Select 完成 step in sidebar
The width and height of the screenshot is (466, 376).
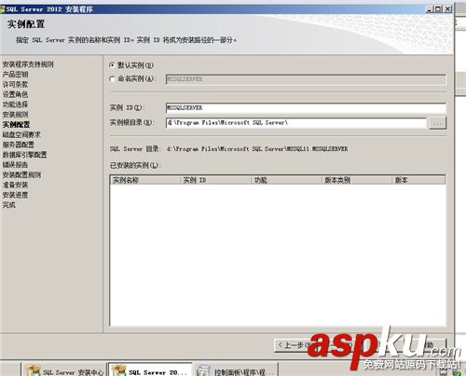9,205
